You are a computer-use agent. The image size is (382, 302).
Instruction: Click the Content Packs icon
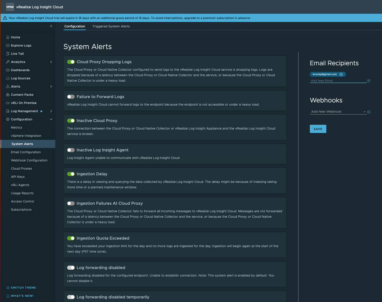[x=8, y=95]
